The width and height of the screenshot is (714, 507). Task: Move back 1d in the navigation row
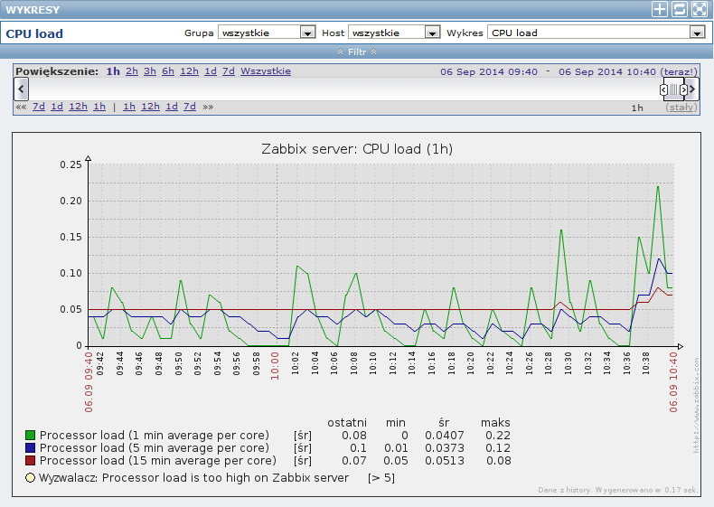(57, 107)
